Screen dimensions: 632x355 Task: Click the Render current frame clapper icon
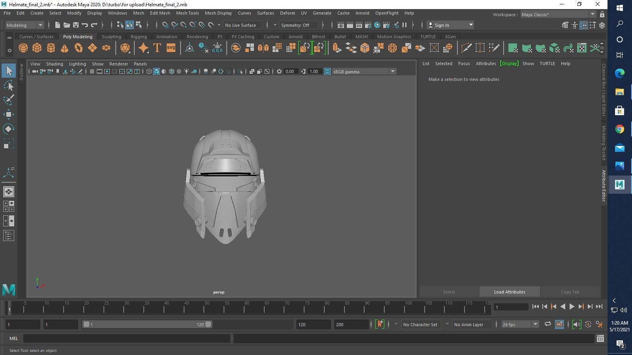pos(350,25)
